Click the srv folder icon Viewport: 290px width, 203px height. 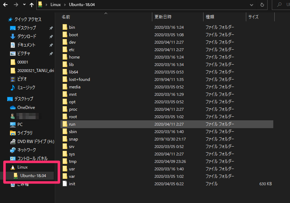[x=65, y=147]
